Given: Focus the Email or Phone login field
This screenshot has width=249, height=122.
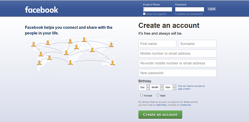Looking at the screenshot, I should [158, 9].
